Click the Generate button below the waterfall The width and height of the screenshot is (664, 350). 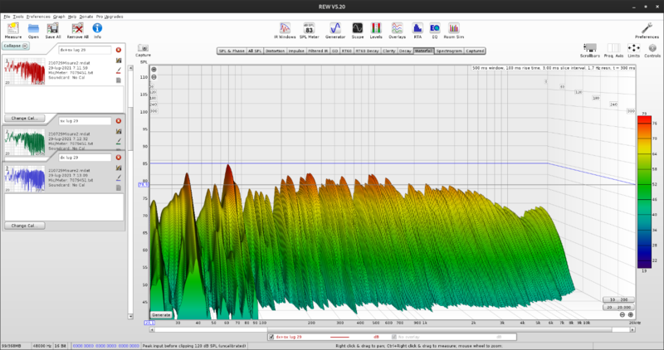[161, 315]
